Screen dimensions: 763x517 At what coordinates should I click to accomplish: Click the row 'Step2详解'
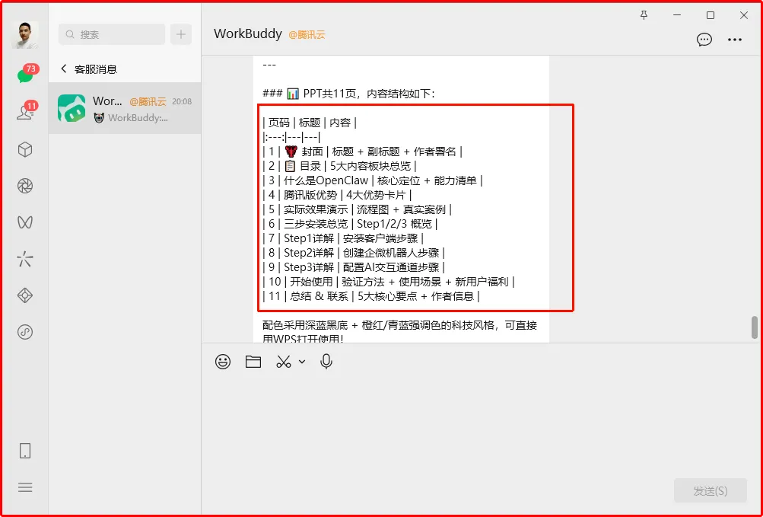[353, 253]
